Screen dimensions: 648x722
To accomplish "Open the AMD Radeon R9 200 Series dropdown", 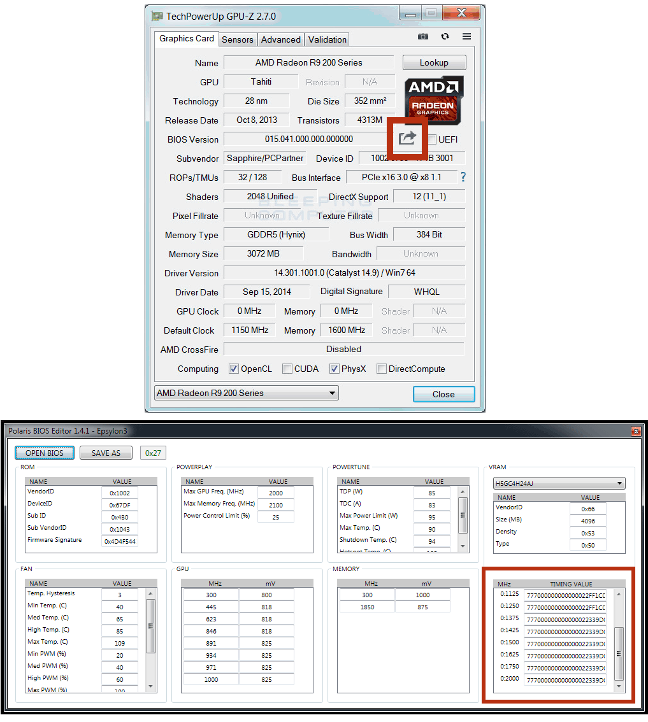I will [x=247, y=393].
